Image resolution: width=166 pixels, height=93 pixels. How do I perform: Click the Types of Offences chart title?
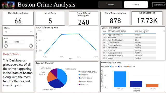(44, 63)
